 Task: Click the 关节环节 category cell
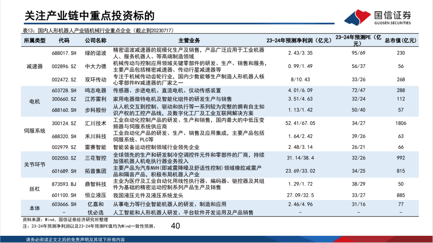pos(34,164)
